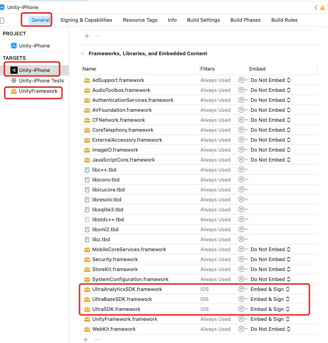
Task: Select the CFNetwork.framework row name
Action: coord(119,120)
